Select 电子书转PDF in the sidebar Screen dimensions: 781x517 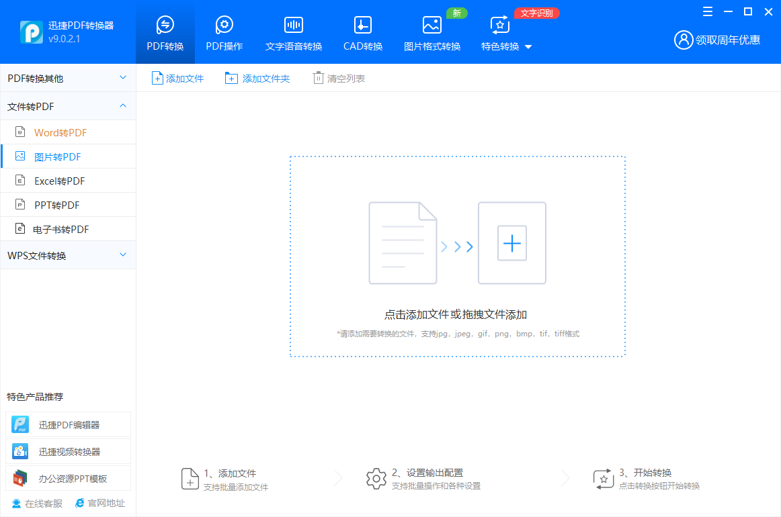pyautogui.click(x=69, y=229)
